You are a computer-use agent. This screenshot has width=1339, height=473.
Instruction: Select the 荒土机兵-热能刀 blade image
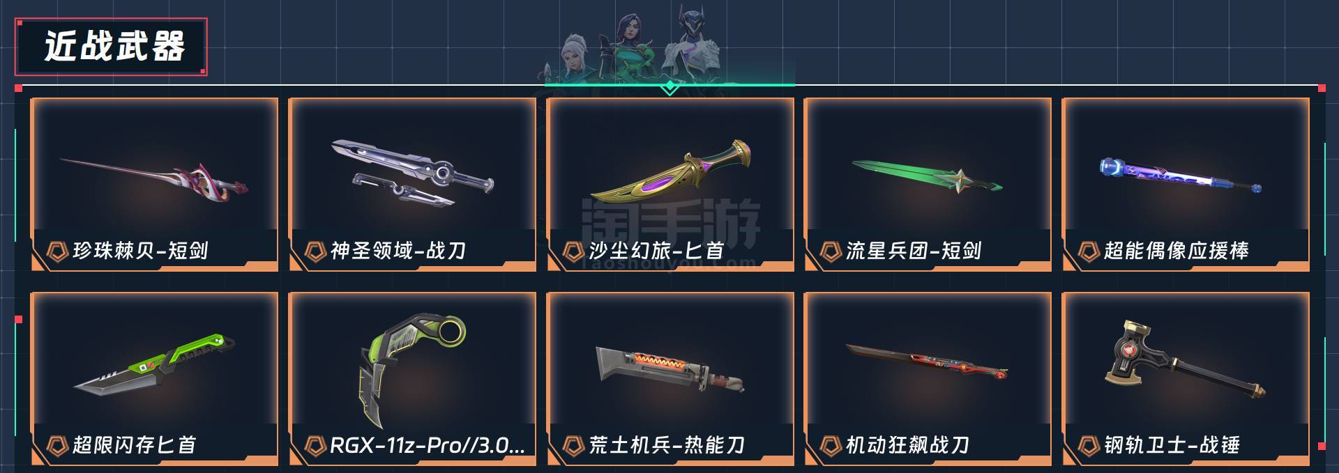click(x=670, y=369)
